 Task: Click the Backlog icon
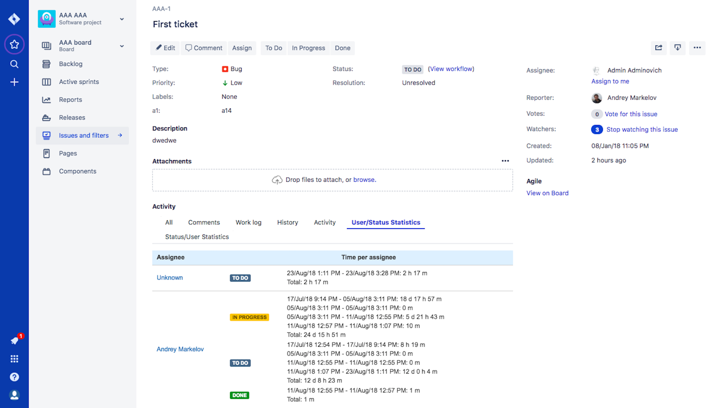46,64
